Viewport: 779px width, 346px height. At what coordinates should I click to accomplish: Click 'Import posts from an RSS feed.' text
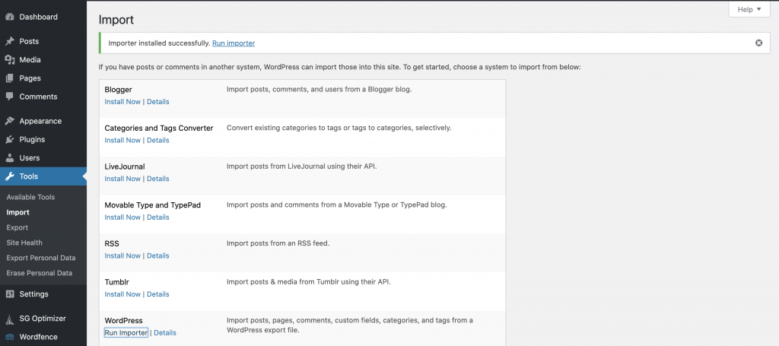[278, 243]
